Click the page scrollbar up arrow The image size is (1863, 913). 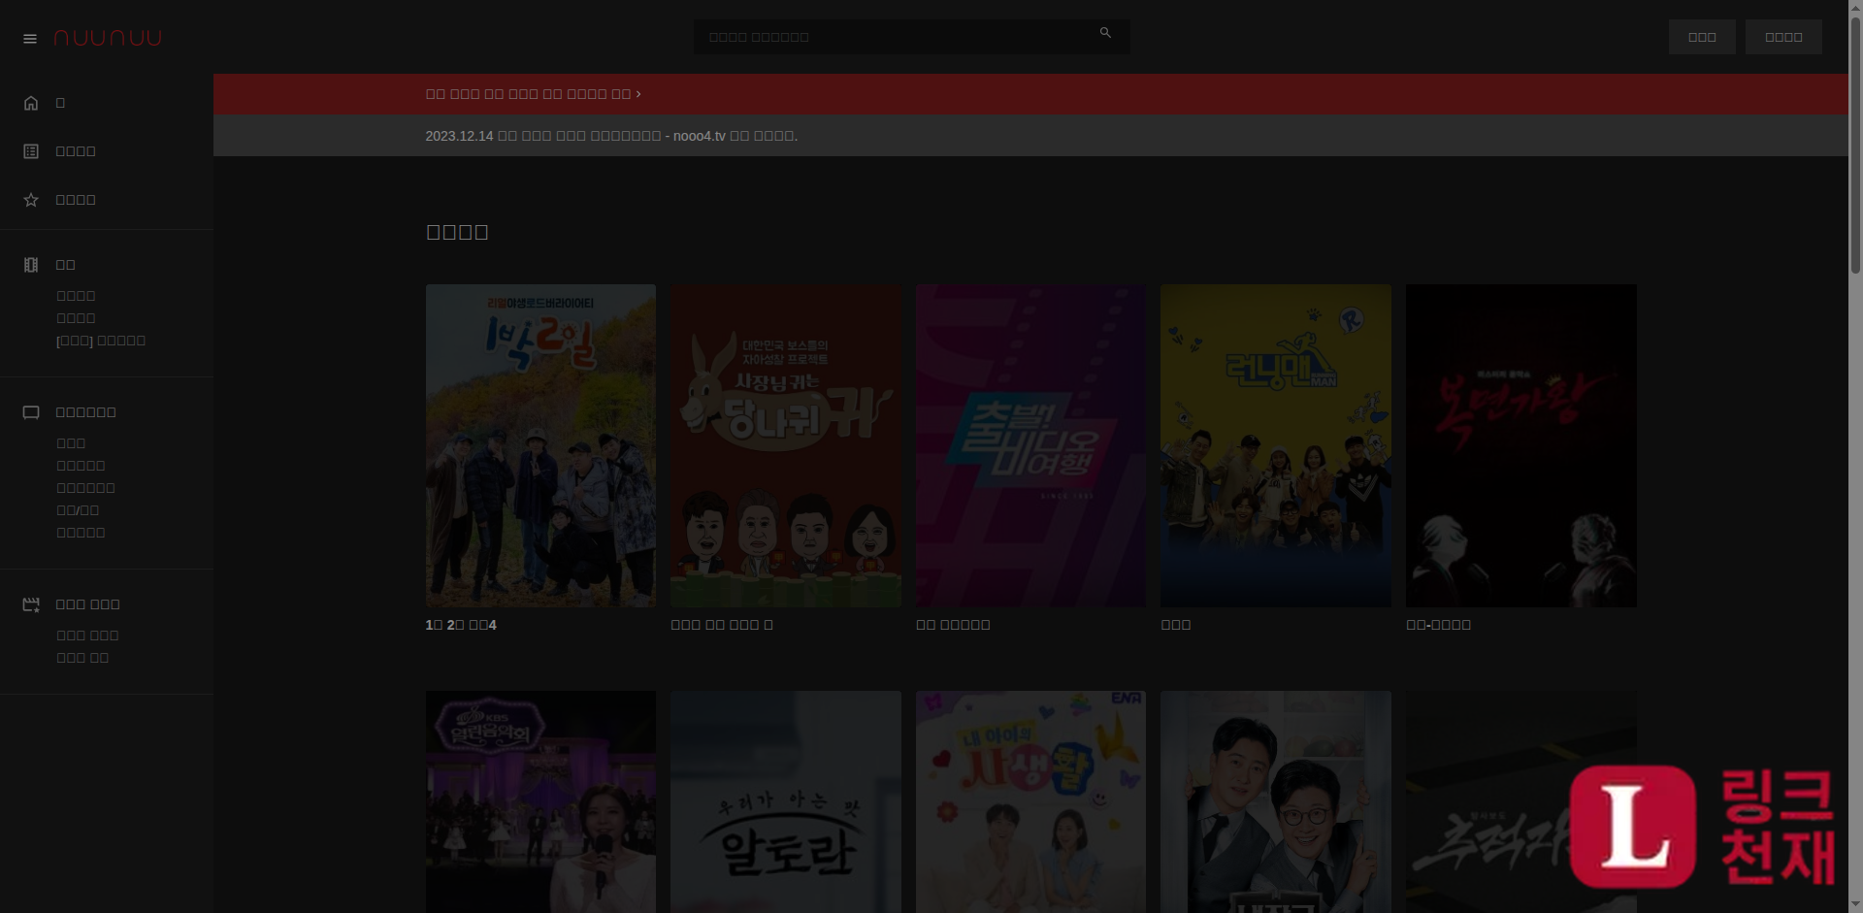tap(1855, 7)
